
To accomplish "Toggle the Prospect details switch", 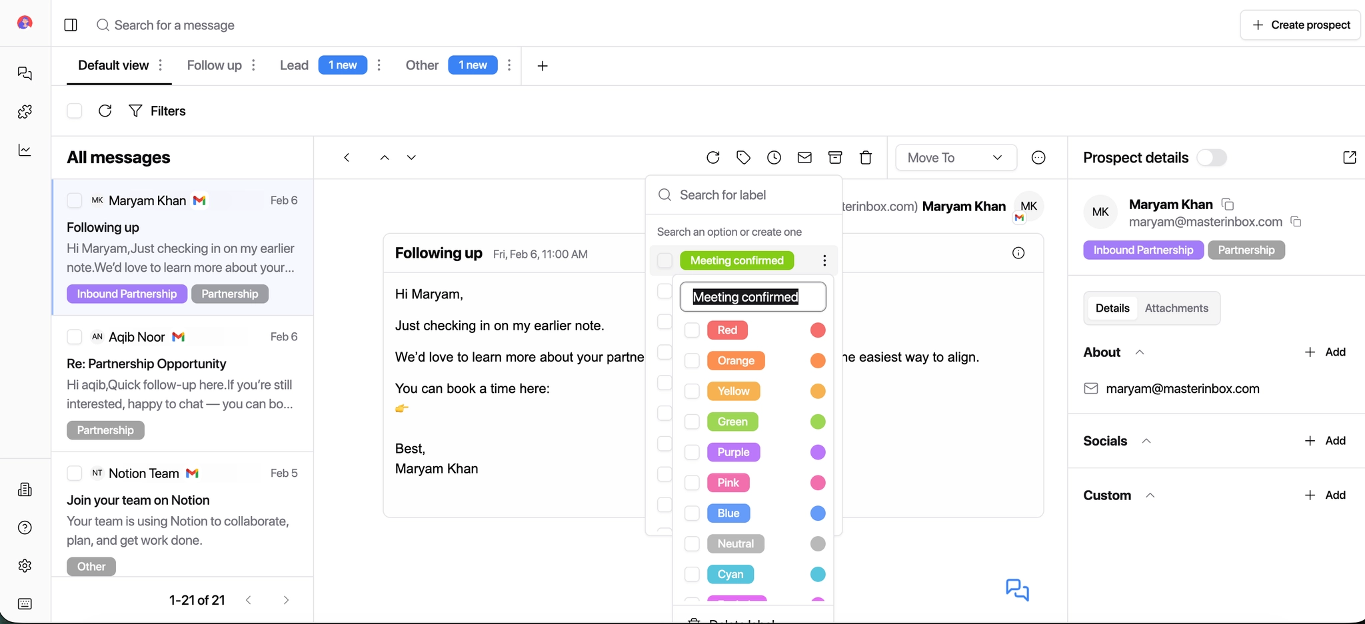I will point(1211,158).
